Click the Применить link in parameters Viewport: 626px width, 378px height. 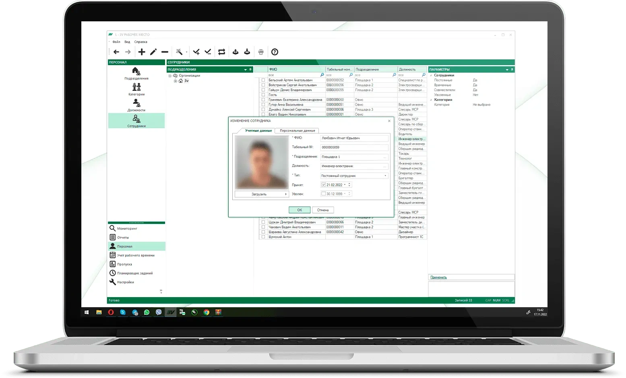[438, 277]
